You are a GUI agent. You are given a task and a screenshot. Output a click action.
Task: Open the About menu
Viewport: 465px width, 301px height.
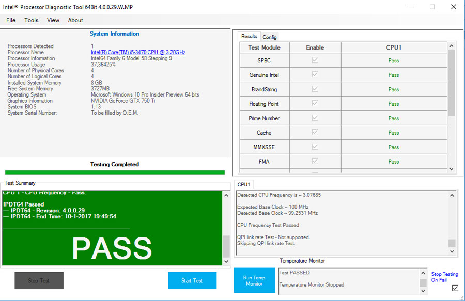[75, 20]
